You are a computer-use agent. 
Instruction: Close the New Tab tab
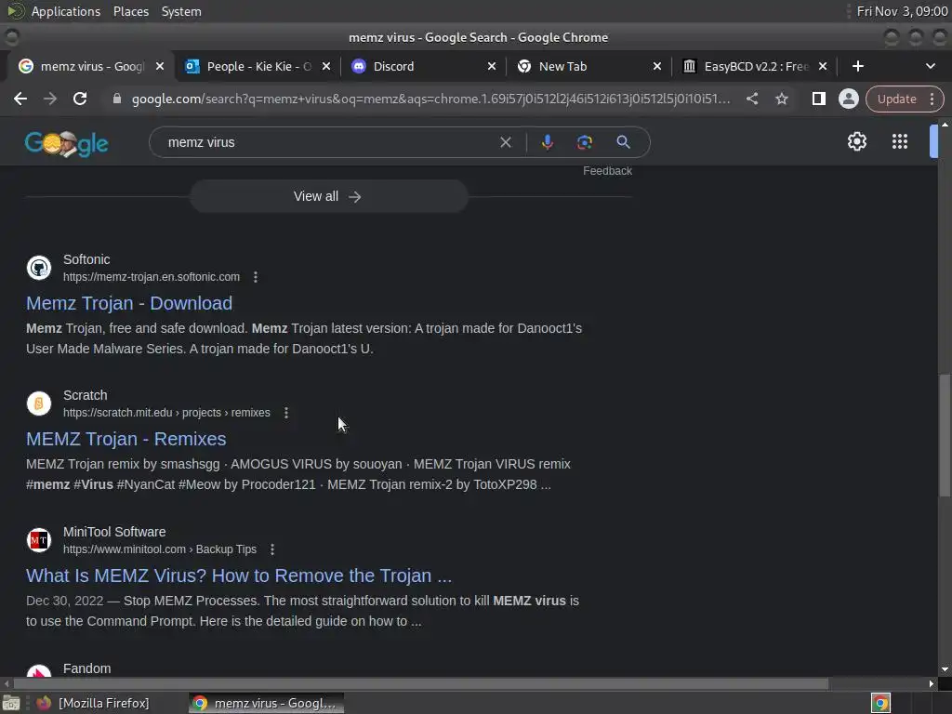pyautogui.click(x=657, y=66)
